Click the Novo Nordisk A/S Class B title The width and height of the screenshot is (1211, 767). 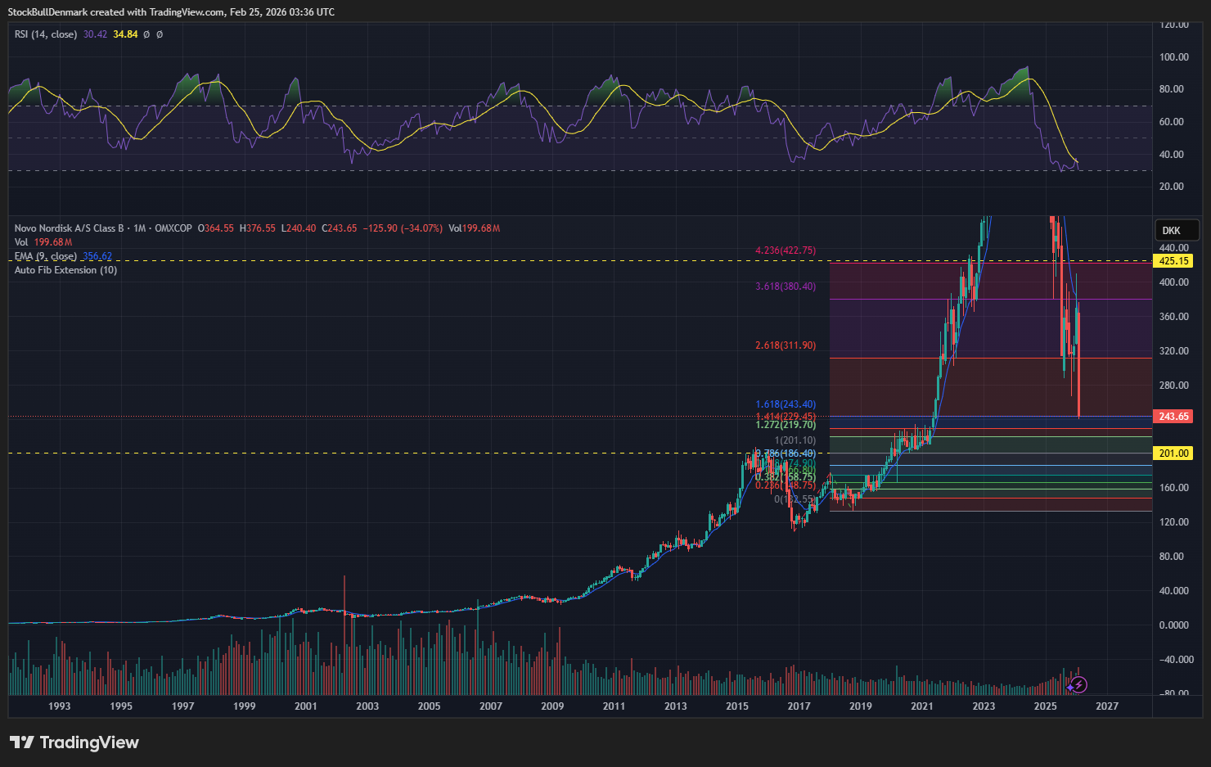coord(70,228)
